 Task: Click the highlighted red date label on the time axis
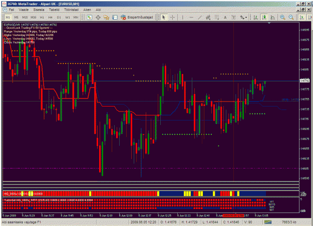coord(233,215)
